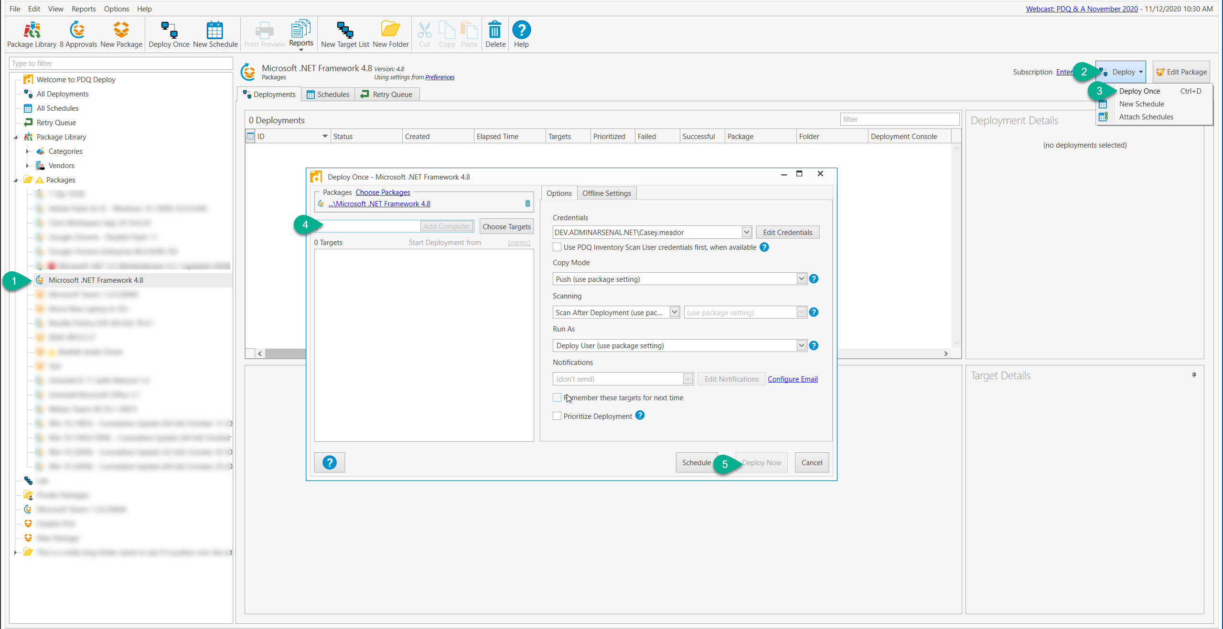Open the Copy Mode dropdown
This screenshot has width=1223, height=629.
(x=801, y=279)
